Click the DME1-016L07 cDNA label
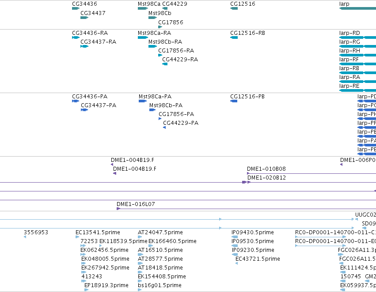This screenshot has width=376, height=292. pos(136,204)
